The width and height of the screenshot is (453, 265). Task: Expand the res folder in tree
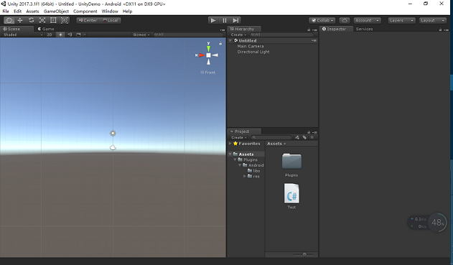click(x=245, y=176)
